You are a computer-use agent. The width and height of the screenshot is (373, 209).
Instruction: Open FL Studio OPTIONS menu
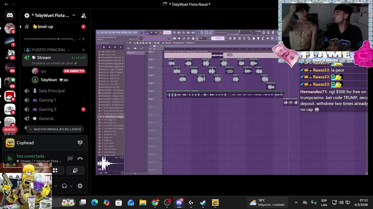click(124, 32)
